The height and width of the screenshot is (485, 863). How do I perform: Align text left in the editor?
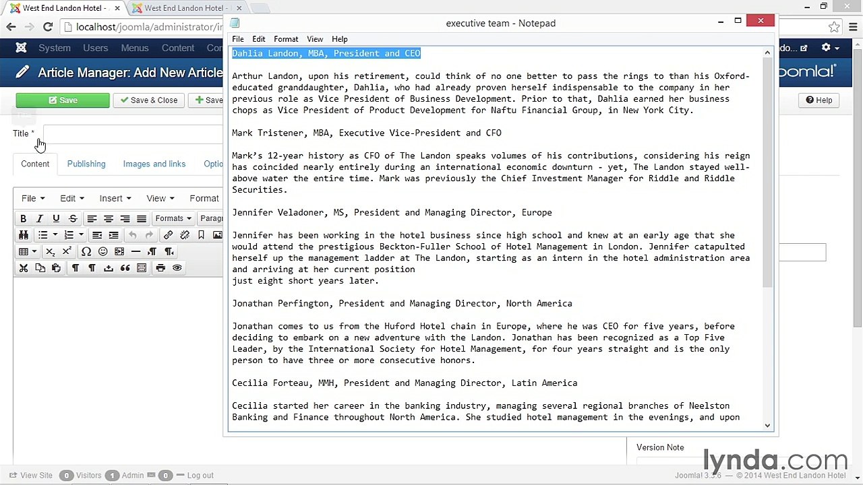click(92, 218)
